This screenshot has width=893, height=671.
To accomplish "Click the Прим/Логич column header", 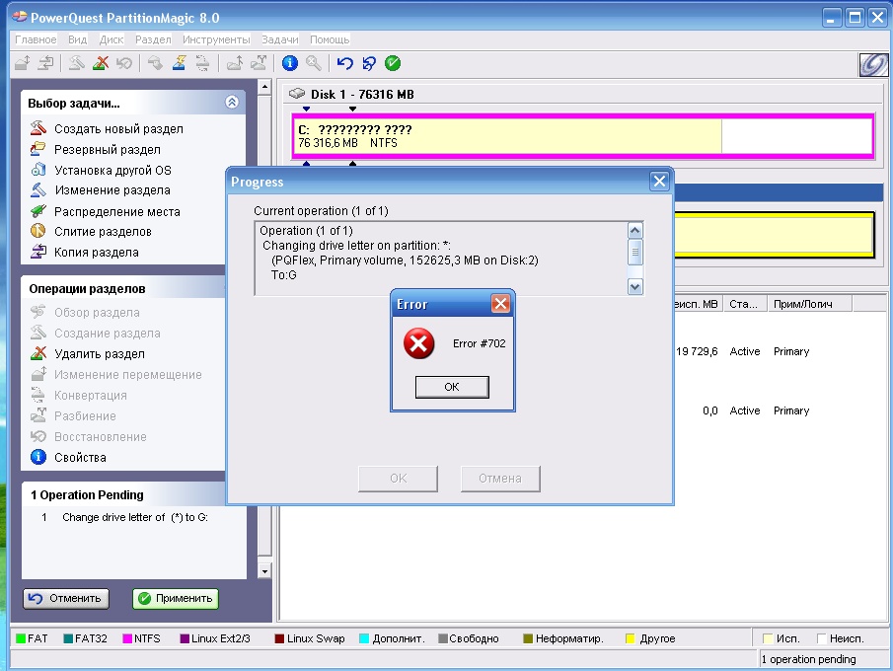I will pos(809,304).
